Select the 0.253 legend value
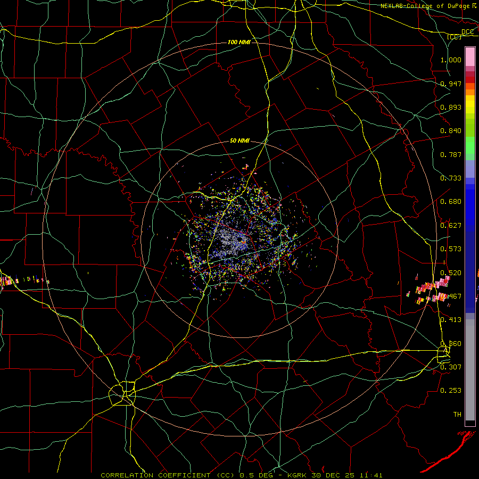 [451, 391]
